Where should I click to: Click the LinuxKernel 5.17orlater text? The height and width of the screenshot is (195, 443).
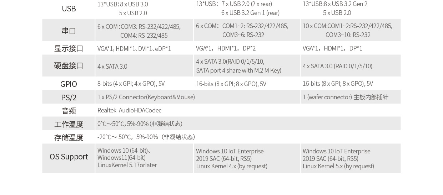(x=127, y=165)
